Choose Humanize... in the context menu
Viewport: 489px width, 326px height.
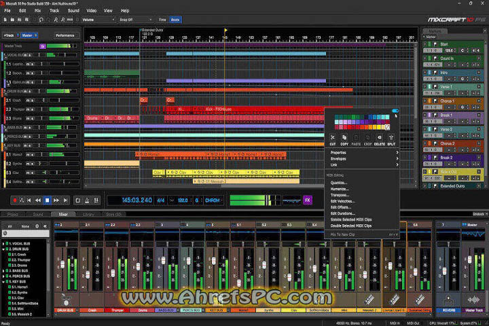[340, 189]
